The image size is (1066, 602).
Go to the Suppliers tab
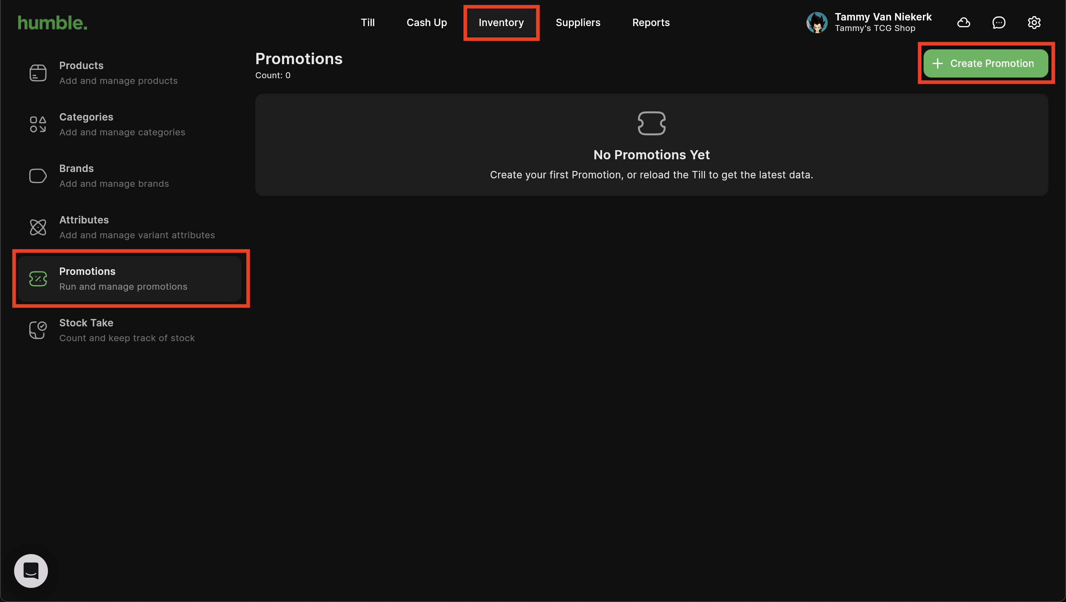coord(578,22)
